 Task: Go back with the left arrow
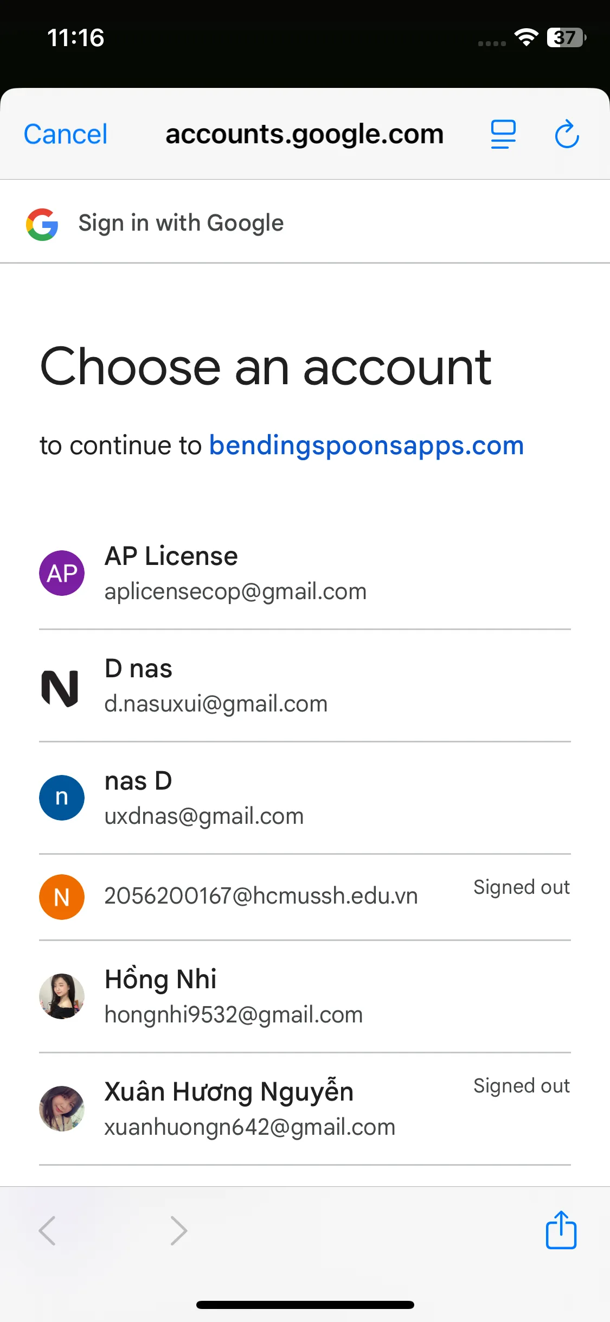pos(48,1230)
